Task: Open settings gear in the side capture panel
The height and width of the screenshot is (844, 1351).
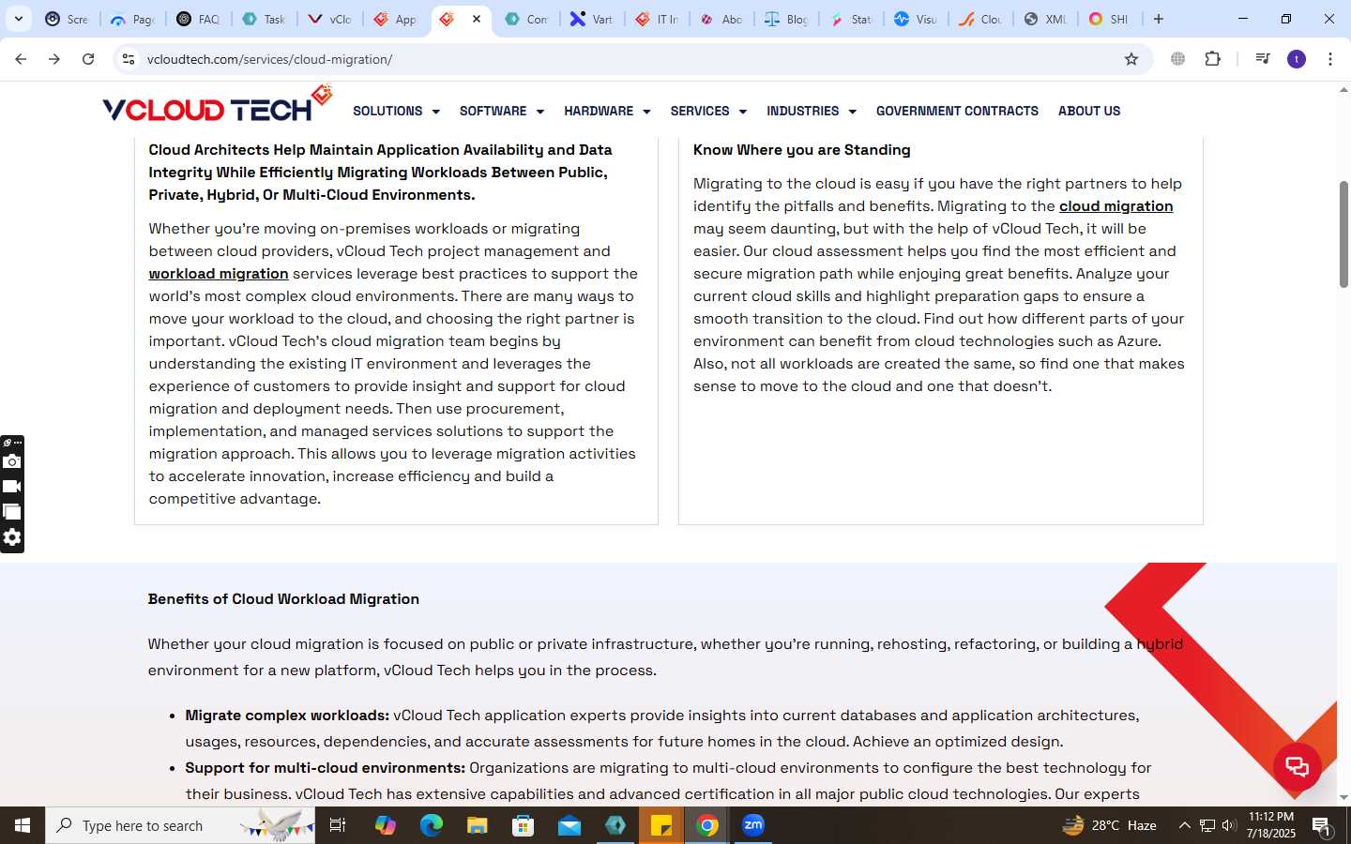Action: tap(12, 537)
